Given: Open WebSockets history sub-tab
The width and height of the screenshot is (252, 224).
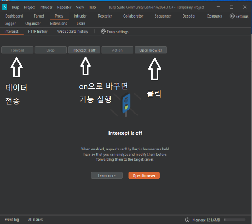Looking at the screenshot, I should point(72,31).
